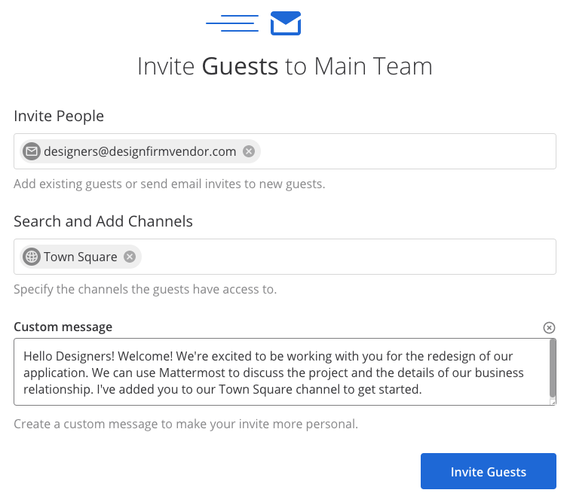Click the Invite Guests to Main Team heading
The width and height of the screenshot is (570, 499).
(285, 66)
